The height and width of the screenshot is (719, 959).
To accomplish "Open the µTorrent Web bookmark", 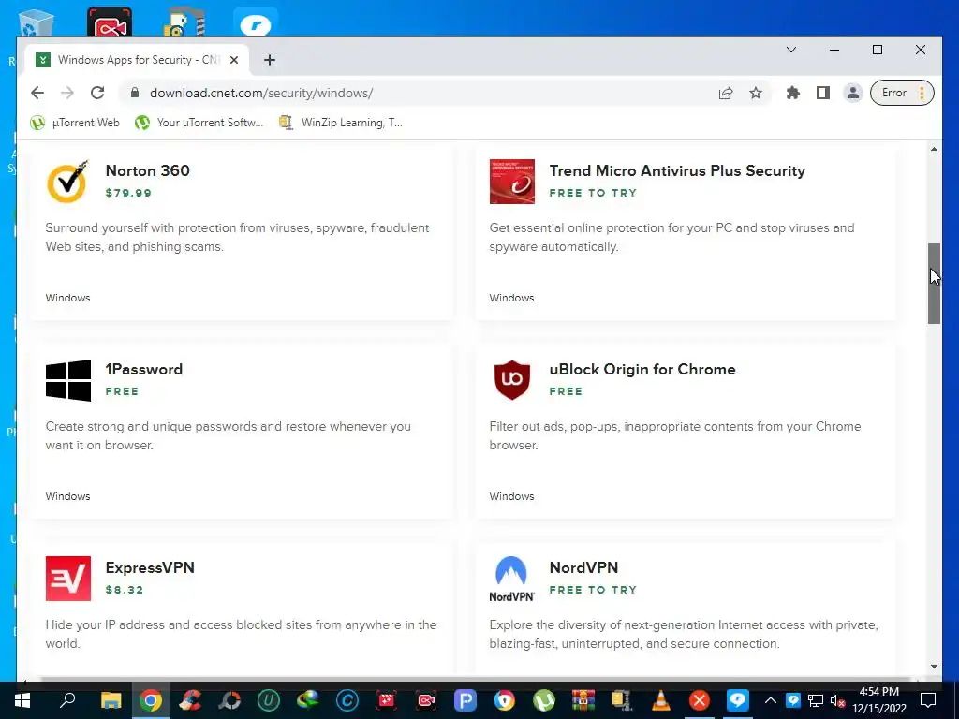I will click(75, 123).
